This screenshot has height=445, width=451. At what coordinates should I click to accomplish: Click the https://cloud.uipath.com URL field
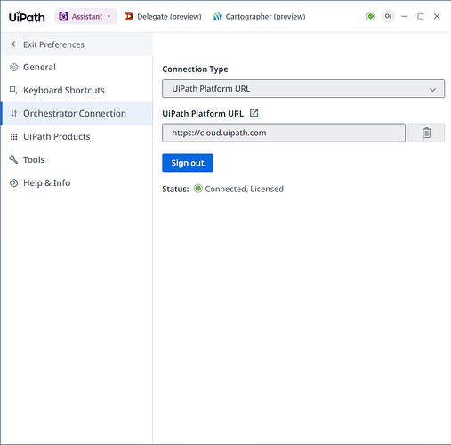click(284, 133)
